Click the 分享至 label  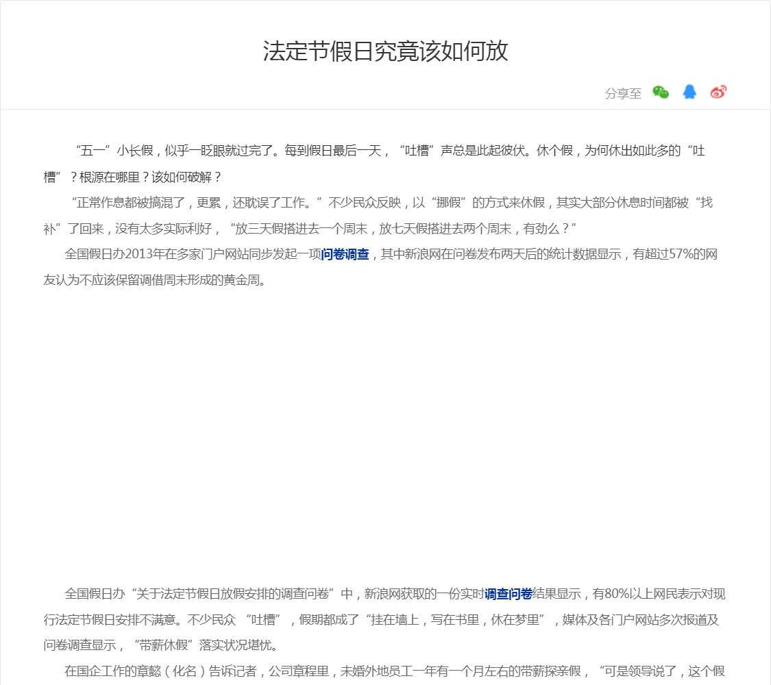(623, 93)
